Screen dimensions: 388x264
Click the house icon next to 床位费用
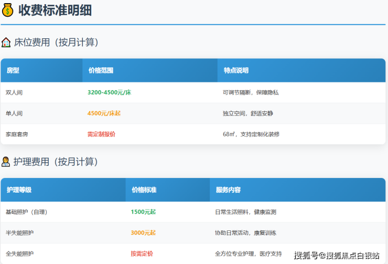6,43
